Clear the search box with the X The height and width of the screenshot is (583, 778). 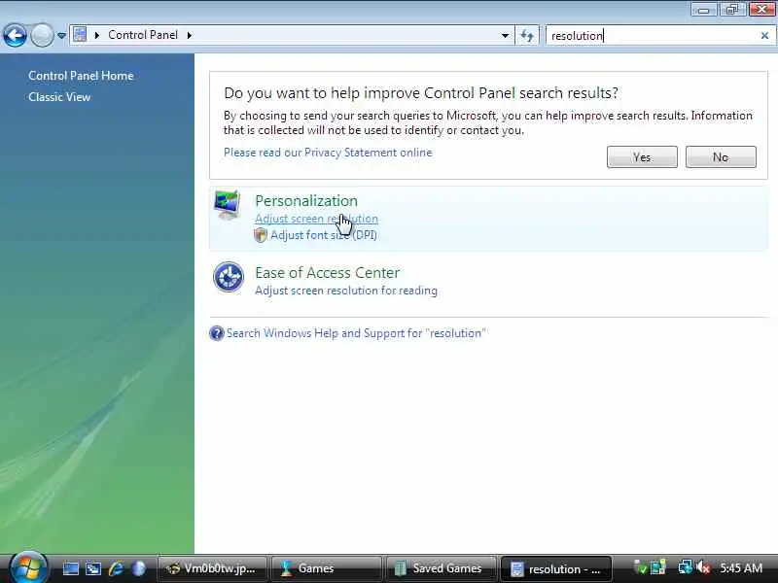(x=764, y=36)
